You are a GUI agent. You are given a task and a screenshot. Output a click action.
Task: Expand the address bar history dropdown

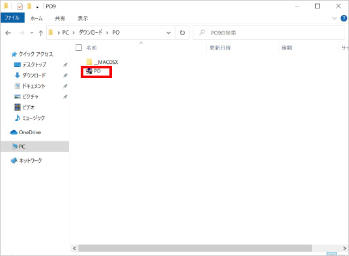pos(169,33)
